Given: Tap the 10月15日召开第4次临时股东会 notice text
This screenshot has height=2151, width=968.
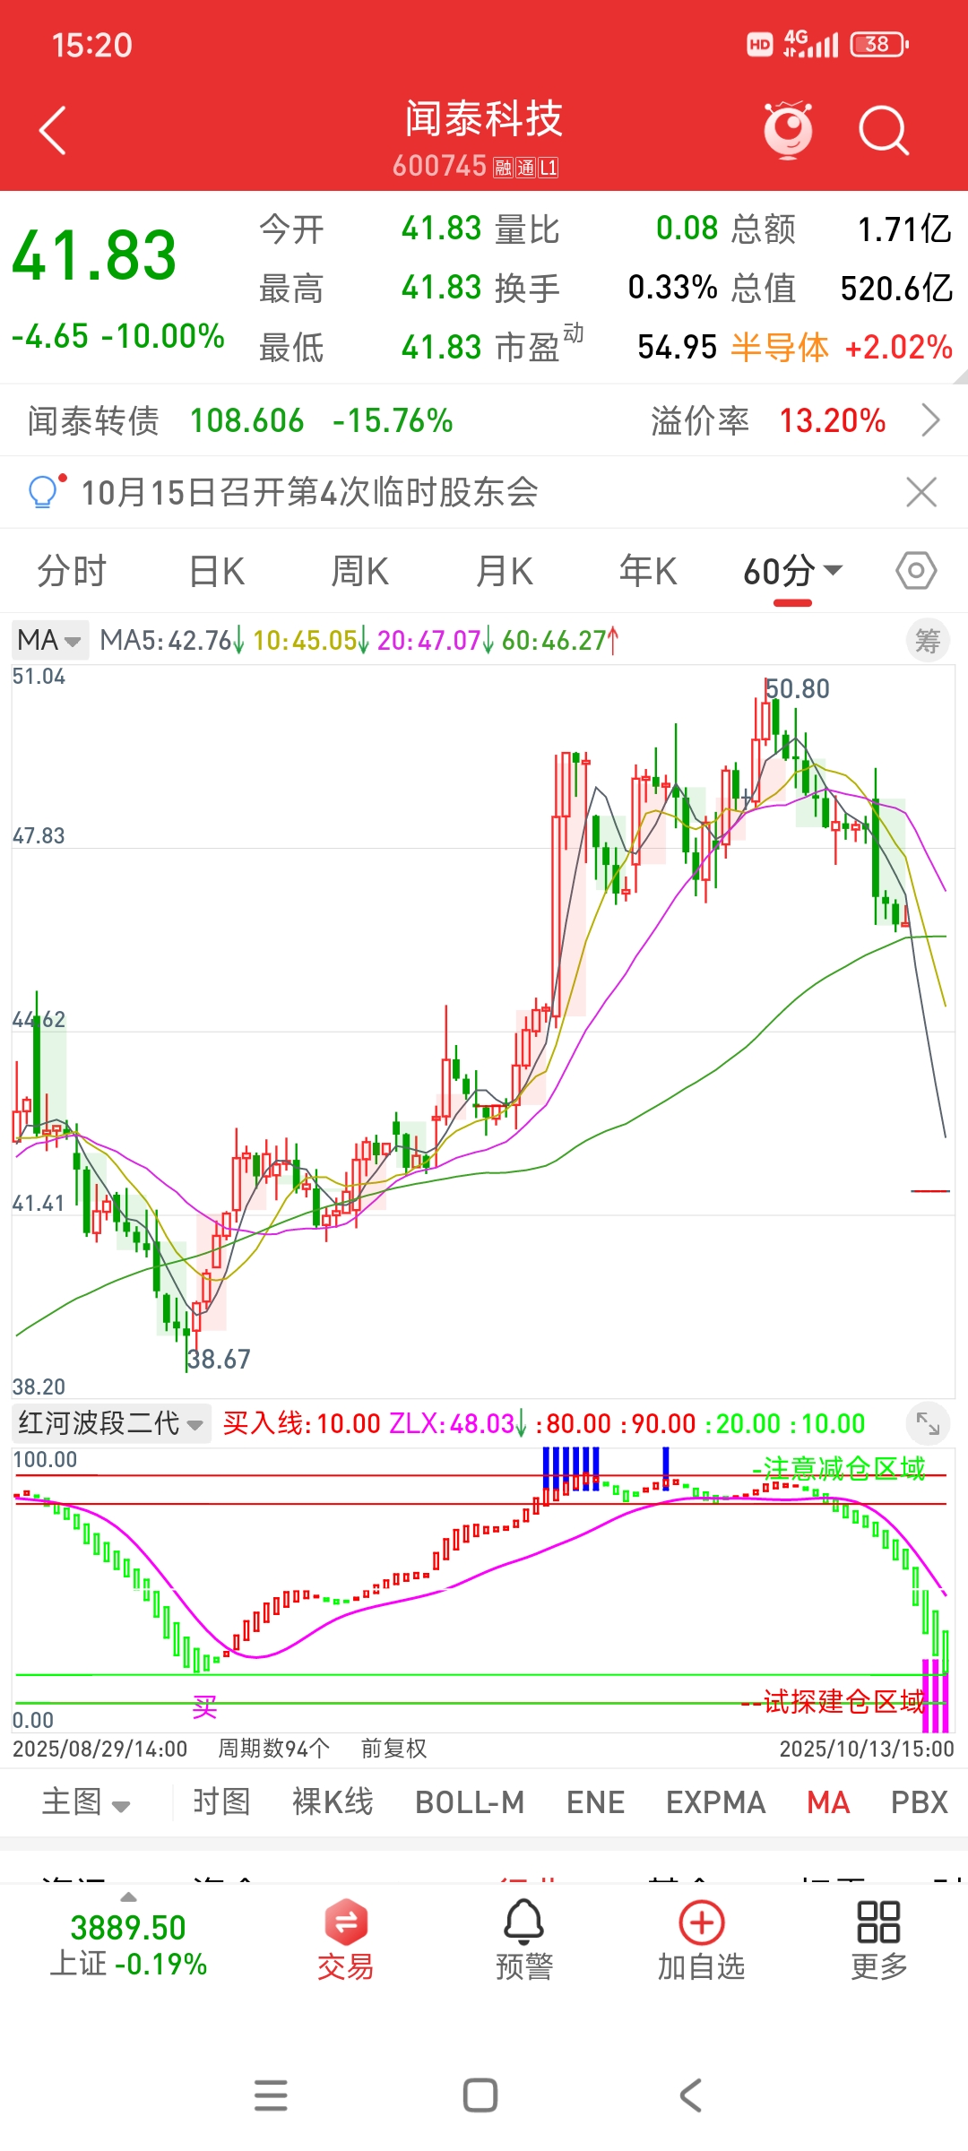Looking at the screenshot, I should pyautogui.click(x=310, y=492).
